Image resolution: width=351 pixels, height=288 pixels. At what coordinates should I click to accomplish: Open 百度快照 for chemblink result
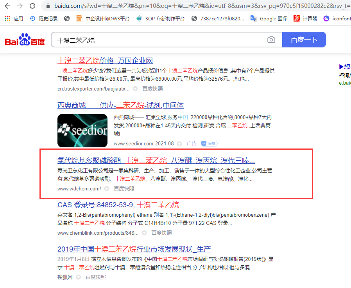tap(161, 233)
